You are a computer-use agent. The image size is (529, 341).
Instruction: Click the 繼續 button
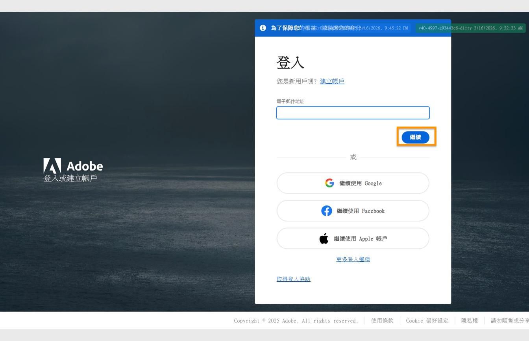click(415, 137)
